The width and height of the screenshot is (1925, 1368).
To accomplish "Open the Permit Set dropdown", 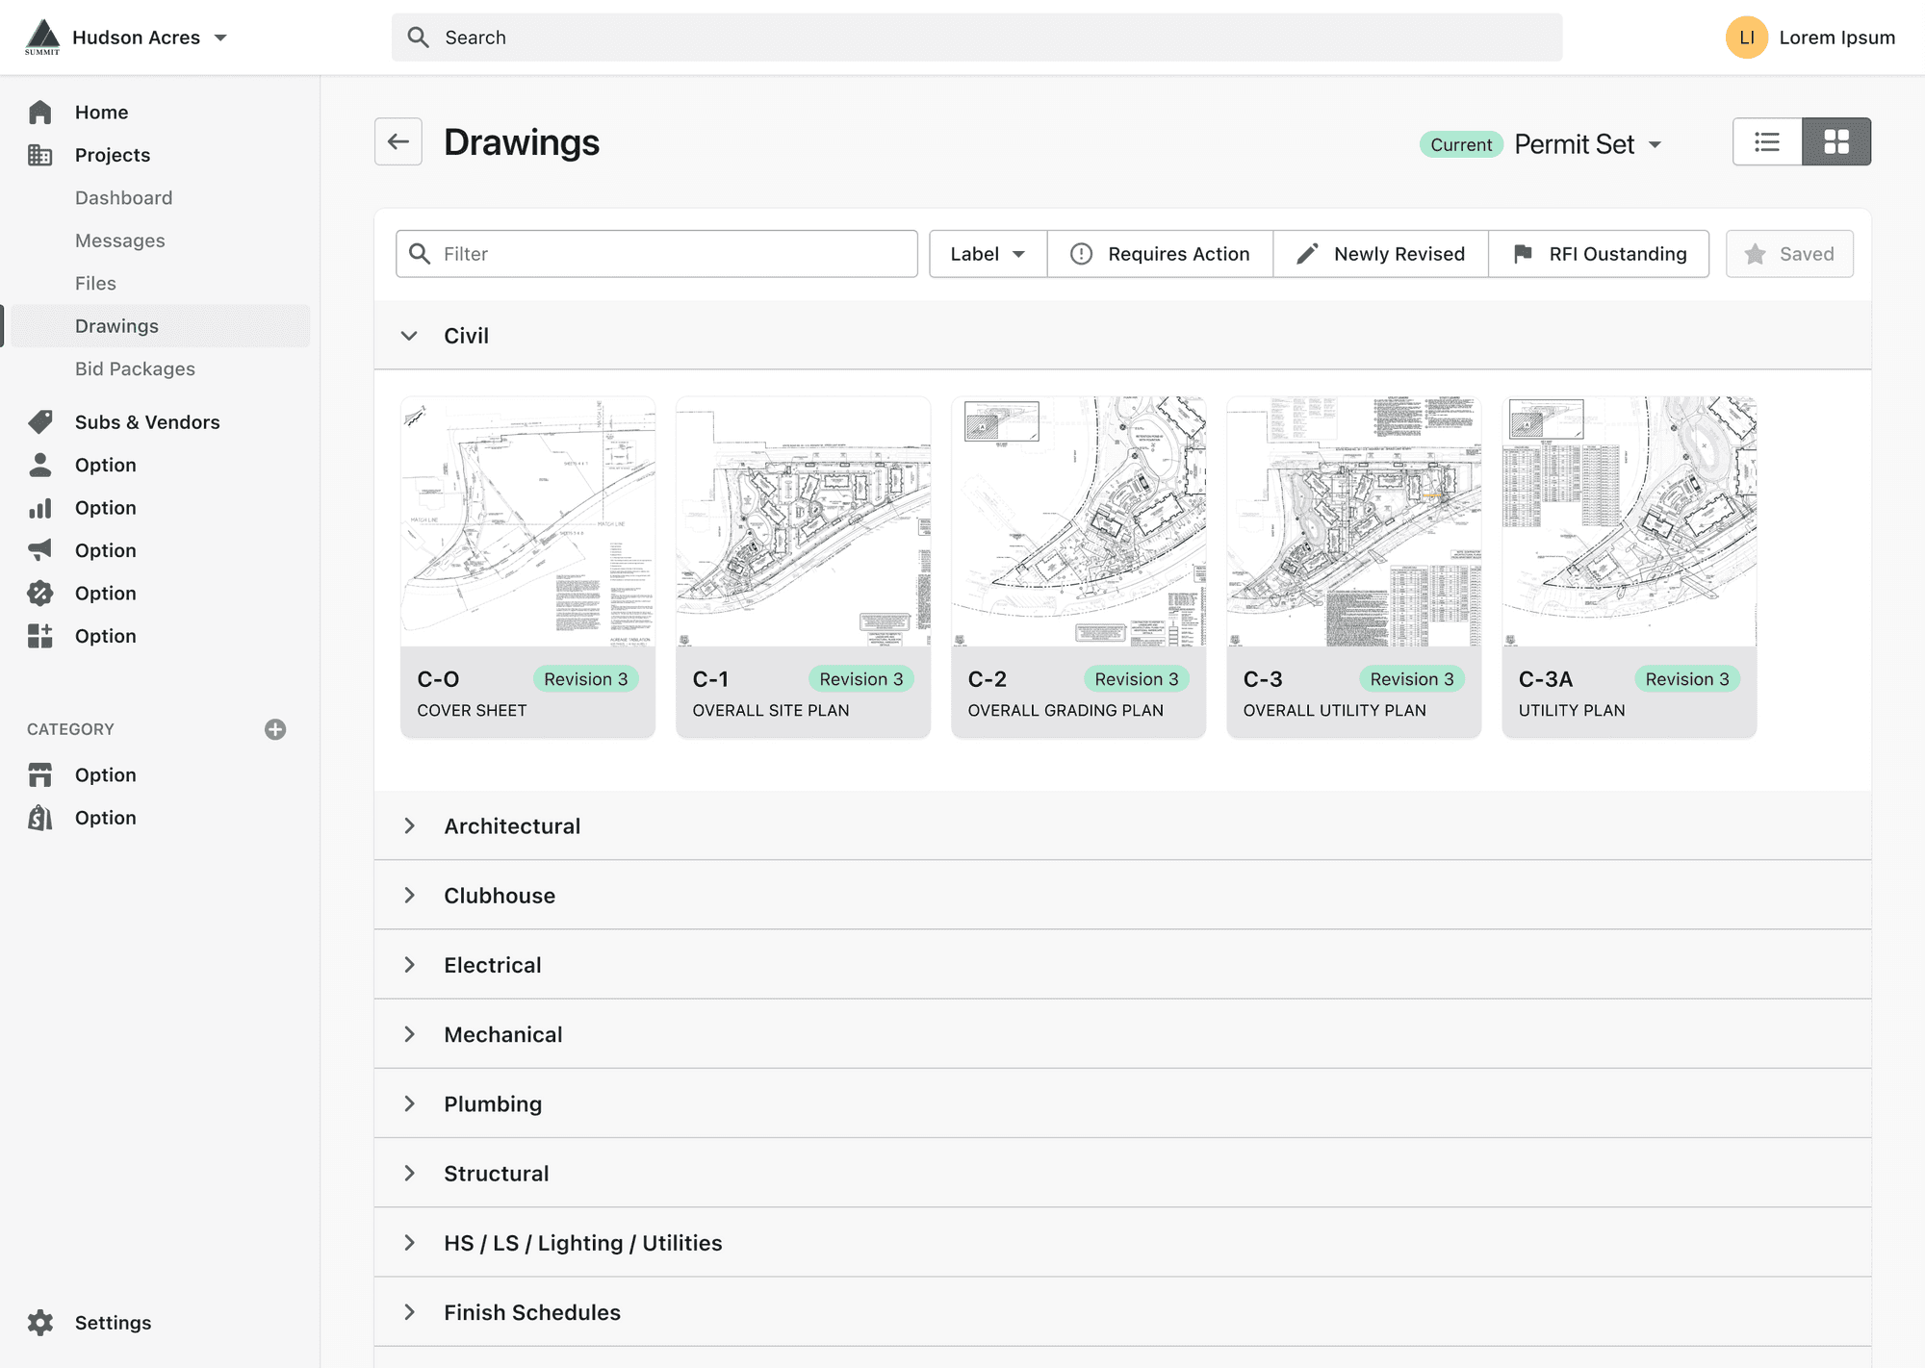I will (1587, 144).
